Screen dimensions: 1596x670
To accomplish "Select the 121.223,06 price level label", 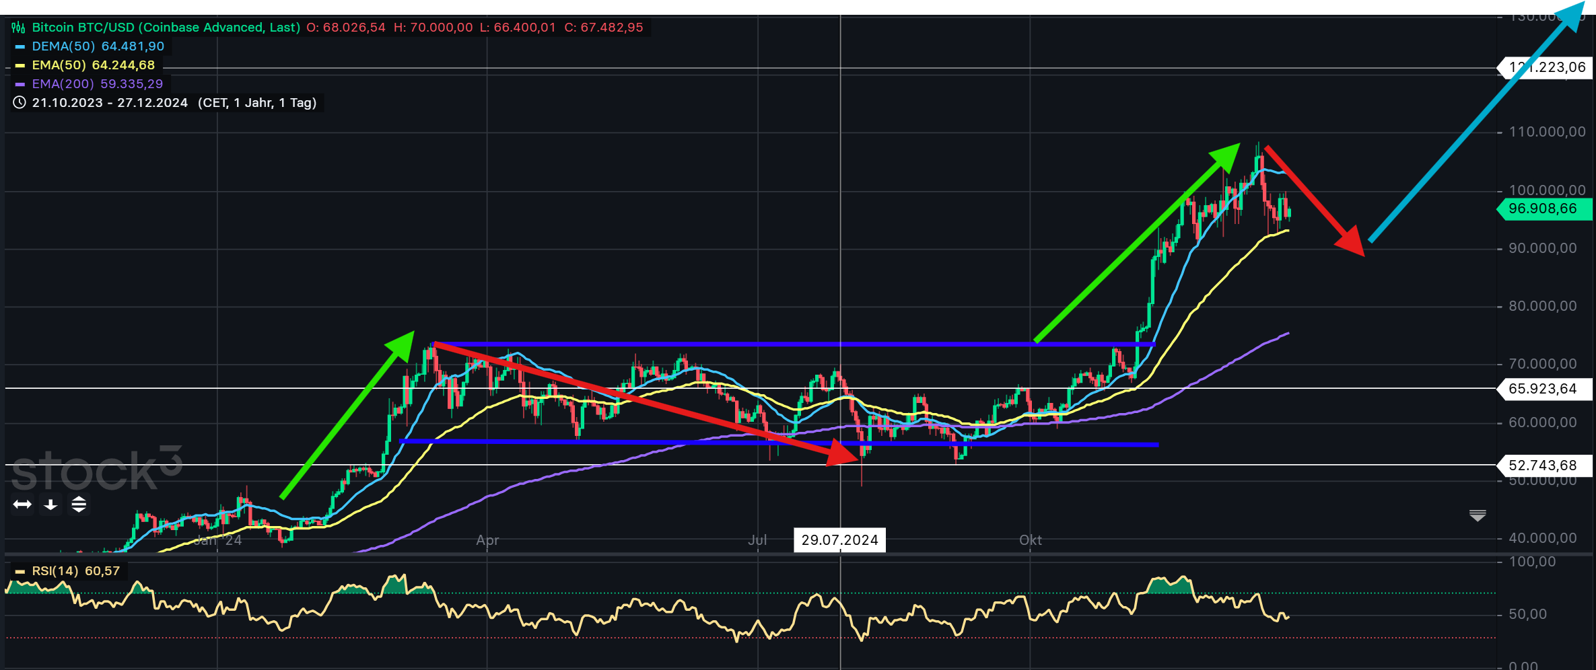I will click(1547, 67).
